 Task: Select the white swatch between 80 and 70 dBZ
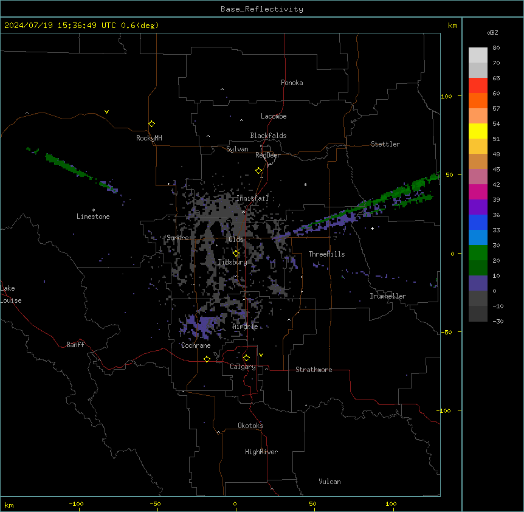pyautogui.click(x=478, y=55)
